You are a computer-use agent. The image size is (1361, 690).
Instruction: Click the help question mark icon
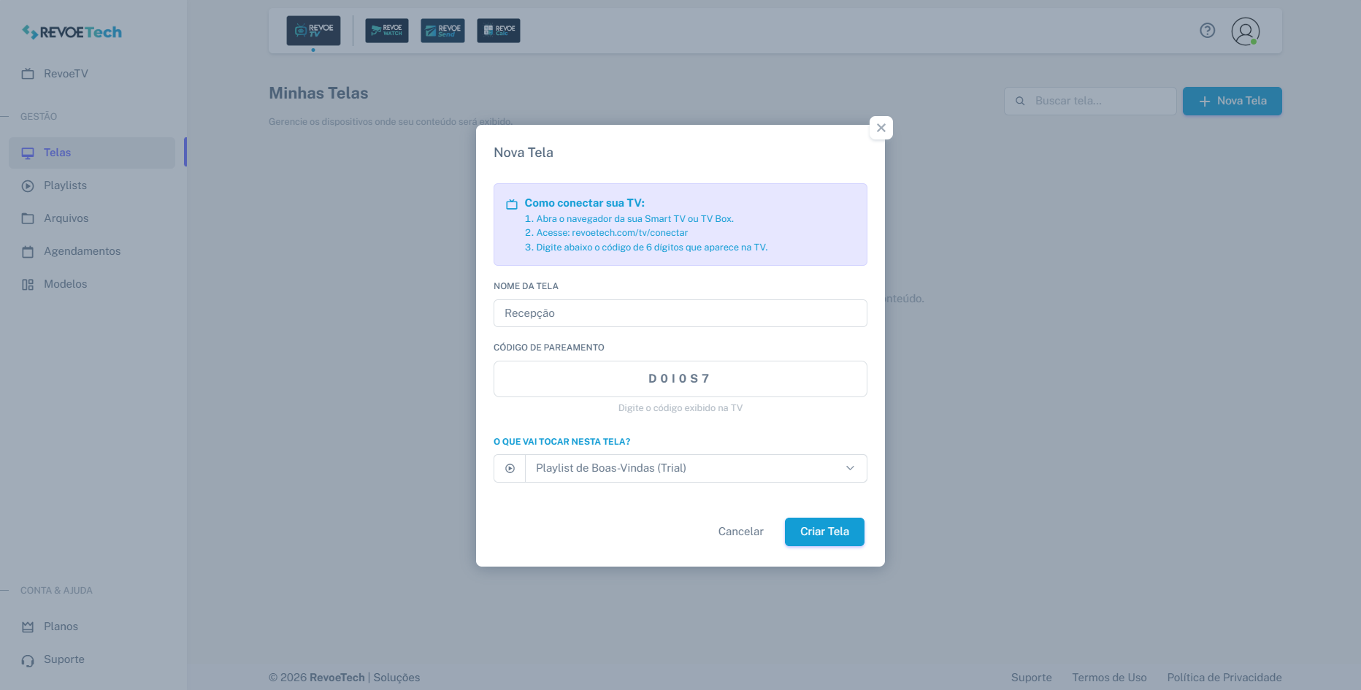[x=1208, y=31]
